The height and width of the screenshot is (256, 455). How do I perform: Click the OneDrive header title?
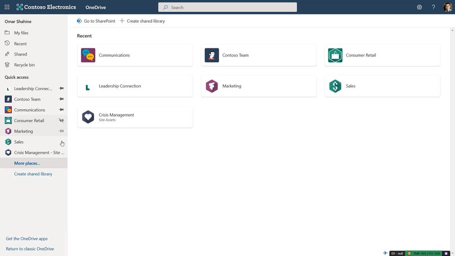pyautogui.click(x=96, y=7)
